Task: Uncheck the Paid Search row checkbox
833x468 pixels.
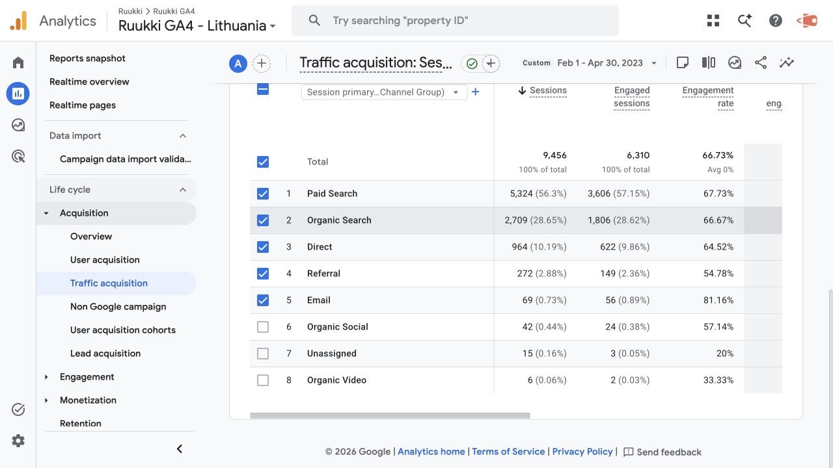Action: tap(263, 194)
